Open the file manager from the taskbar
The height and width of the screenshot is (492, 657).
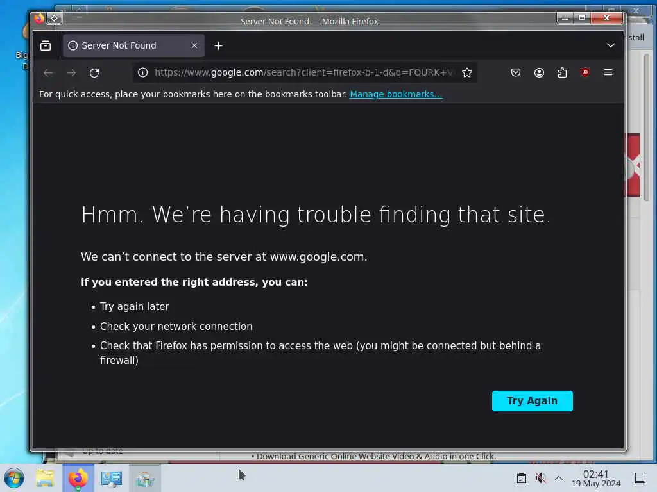click(45, 478)
